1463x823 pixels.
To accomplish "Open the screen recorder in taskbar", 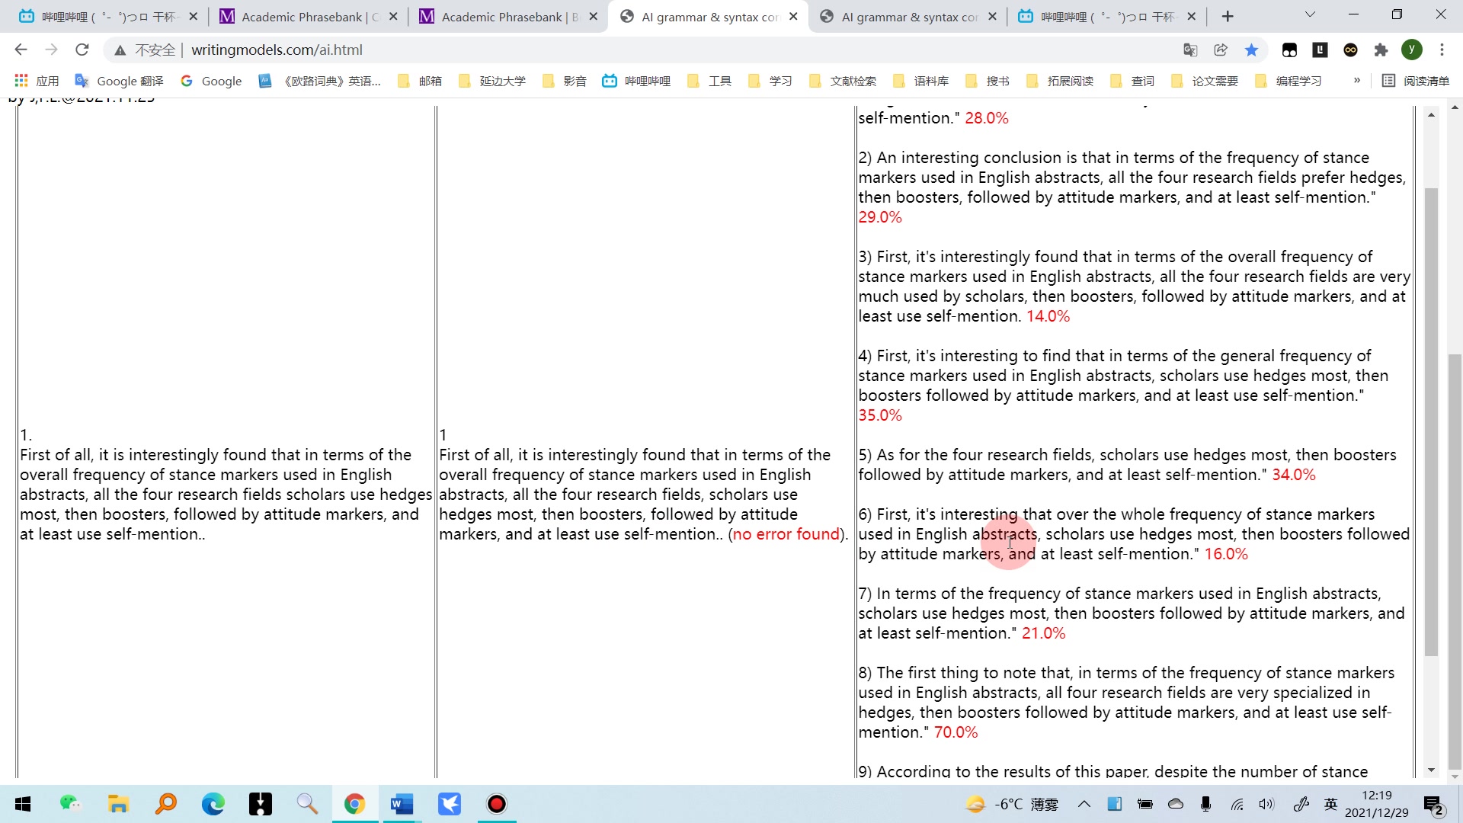I will point(497,804).
